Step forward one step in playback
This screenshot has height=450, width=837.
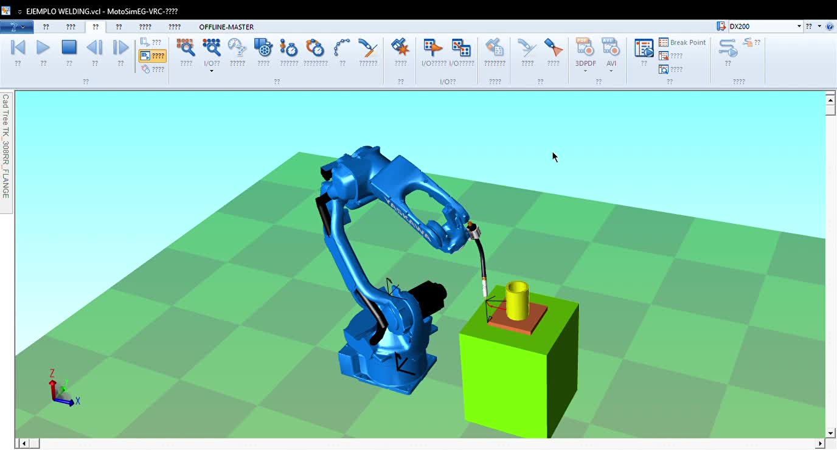click(120, 47)
